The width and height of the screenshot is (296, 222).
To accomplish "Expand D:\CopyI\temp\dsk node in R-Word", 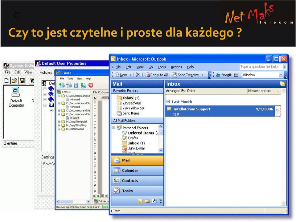I will pyautogui.click(x=59, y=121).
